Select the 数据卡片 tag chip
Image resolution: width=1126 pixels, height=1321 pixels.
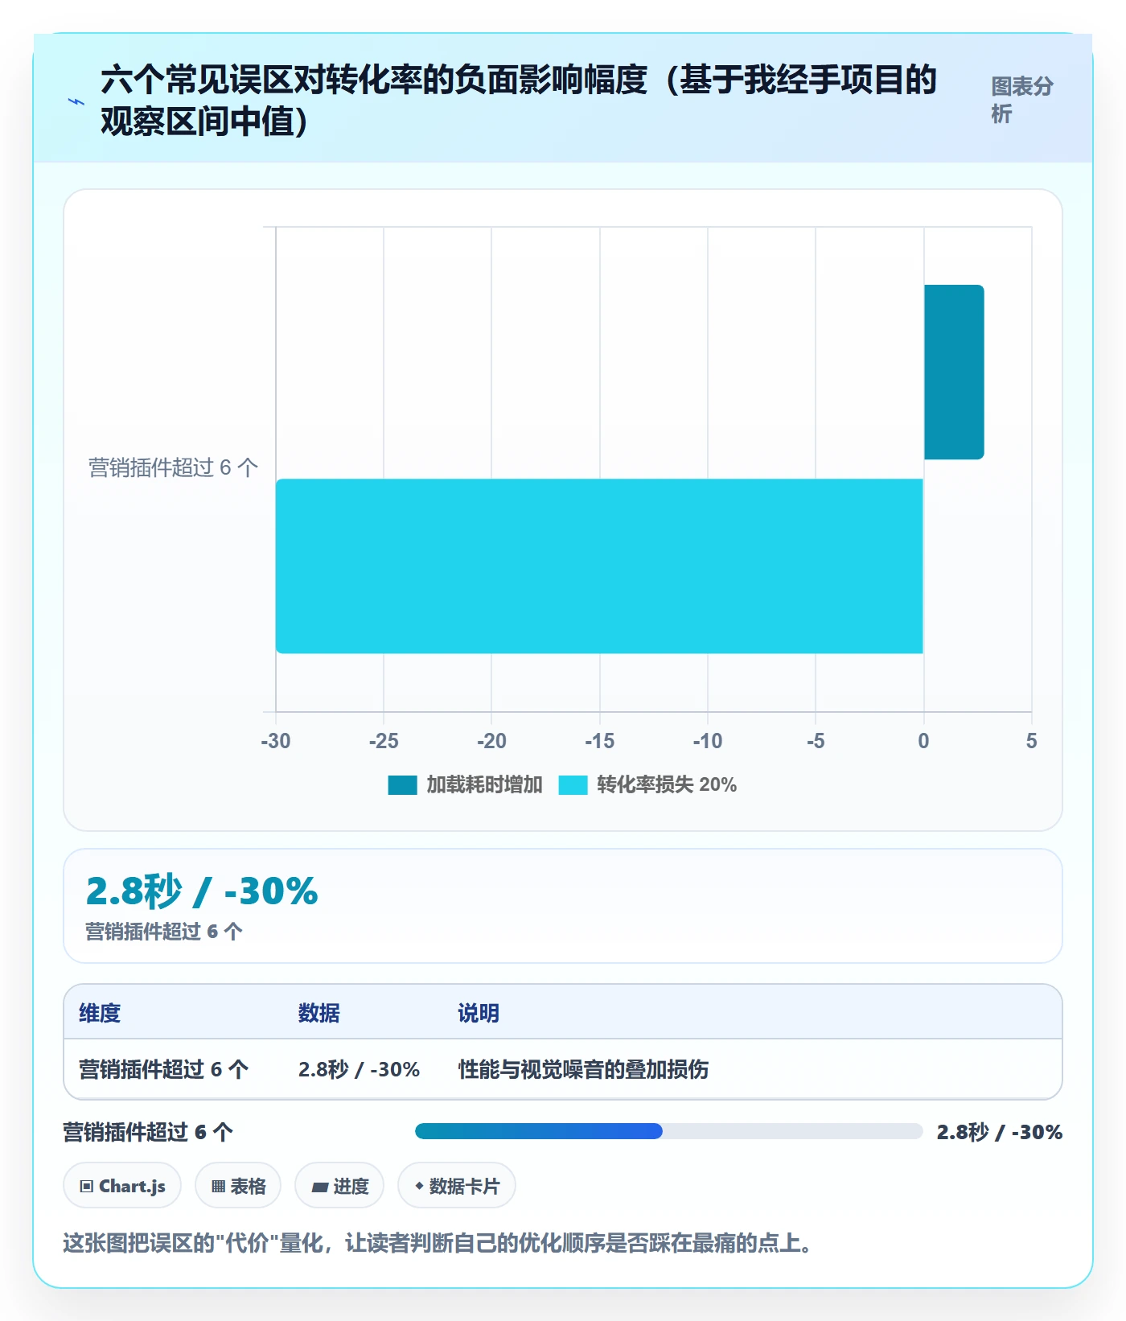point(457,1186)
